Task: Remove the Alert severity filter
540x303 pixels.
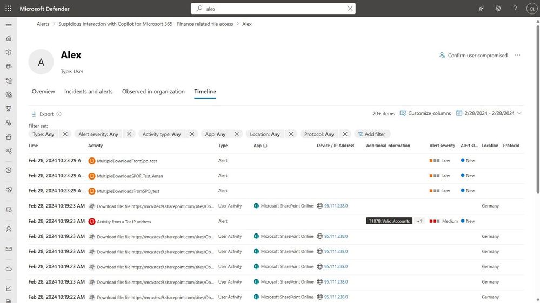Action: [129, 134]
